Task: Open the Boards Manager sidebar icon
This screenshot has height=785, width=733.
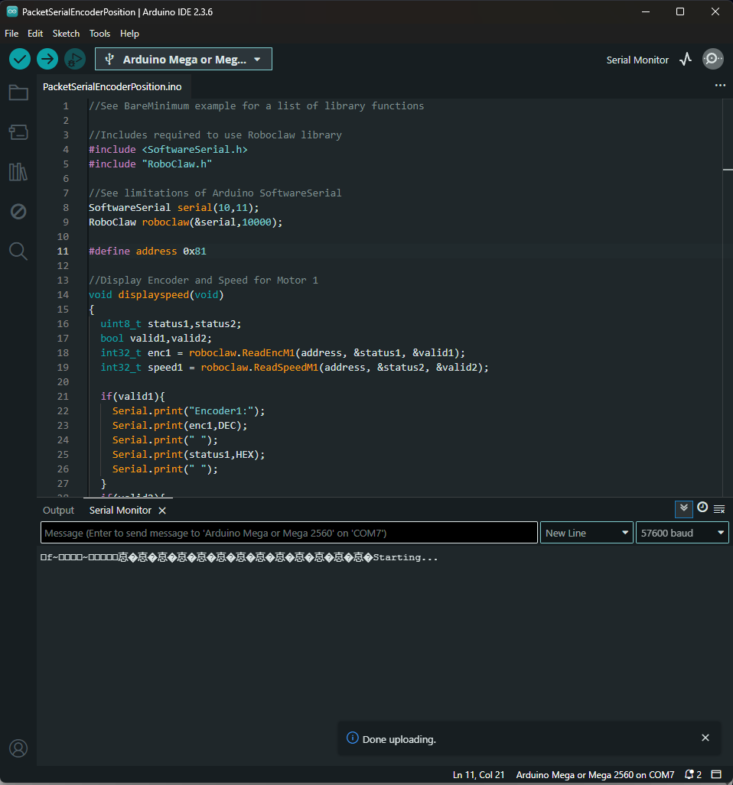Action: pos(18,132)
